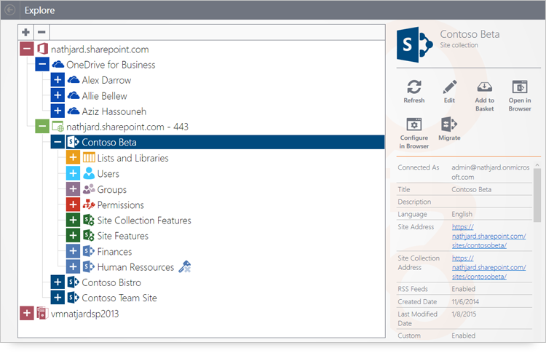The width and height of the screenshot is (546, 353).
Task: Expand the Contoso Team Site node
Action: click(58, 298)
